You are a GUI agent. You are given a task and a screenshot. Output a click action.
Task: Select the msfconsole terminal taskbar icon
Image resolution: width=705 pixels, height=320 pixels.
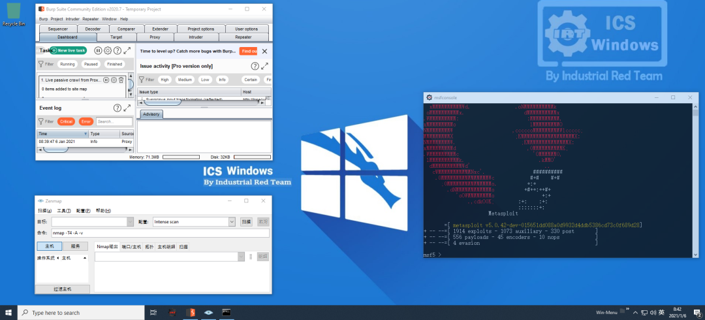(226, 312)
